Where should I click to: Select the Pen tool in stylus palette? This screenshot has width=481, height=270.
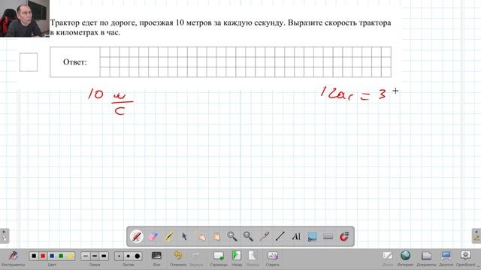[137, 236]
